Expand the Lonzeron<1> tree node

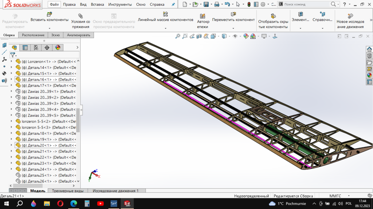(x=11, y=61)
